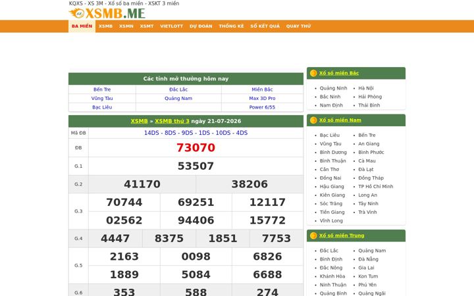
Task: Open Đồng Tháp in the sidebar
Action: point(371,178)
